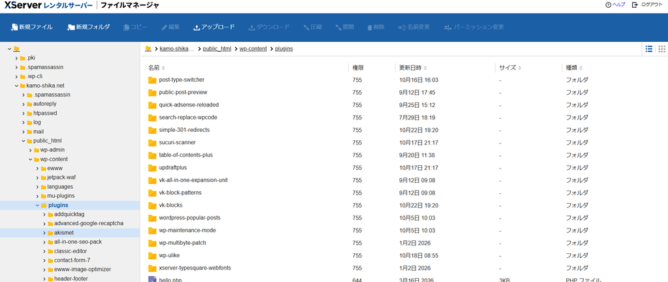This screenshot has height=282, width=668.
Task: Click the 編集 edit toolbar item
Action: [170, 27]
